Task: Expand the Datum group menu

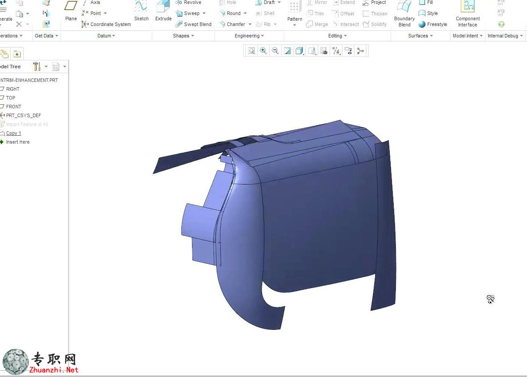Action: click(106, 36)
